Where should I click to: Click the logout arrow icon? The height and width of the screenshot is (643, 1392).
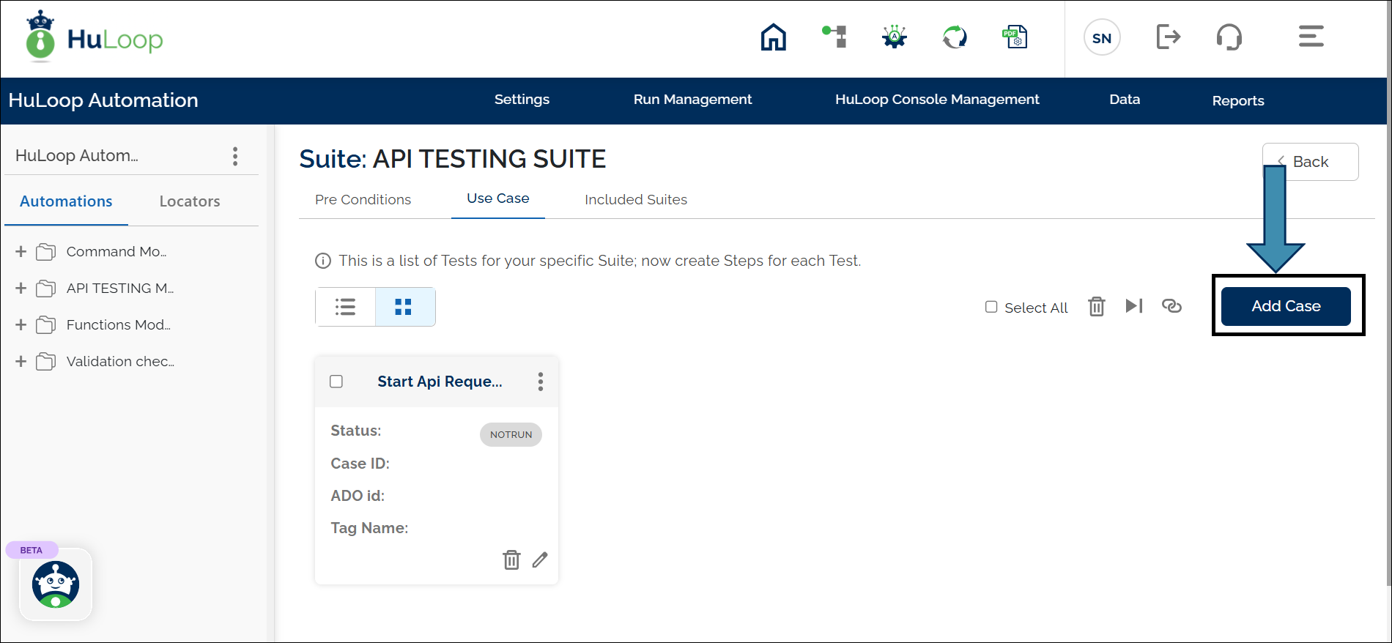pos(1168,37)
